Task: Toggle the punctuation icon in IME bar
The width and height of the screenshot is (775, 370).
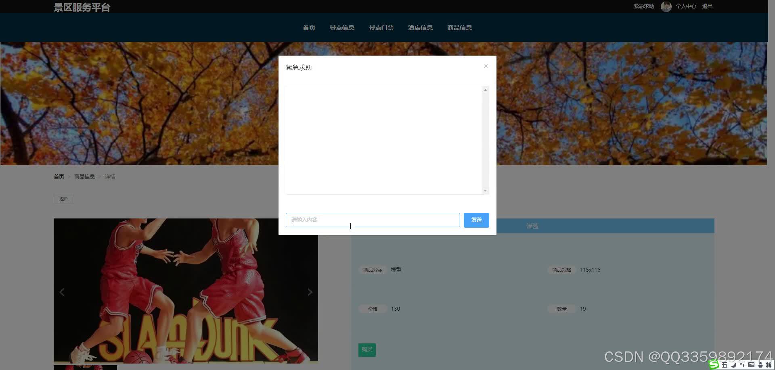Action: (742, 365)
